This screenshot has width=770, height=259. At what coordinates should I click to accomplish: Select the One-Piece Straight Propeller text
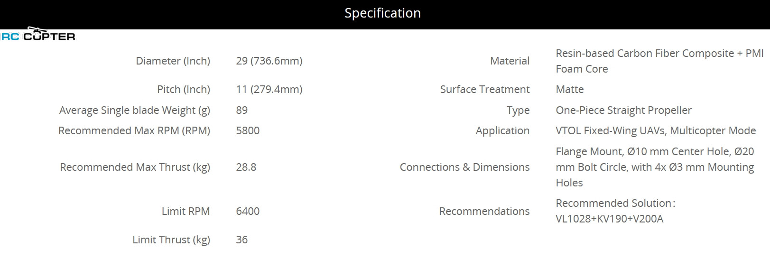pyautogui.click(x=623, y=111)
